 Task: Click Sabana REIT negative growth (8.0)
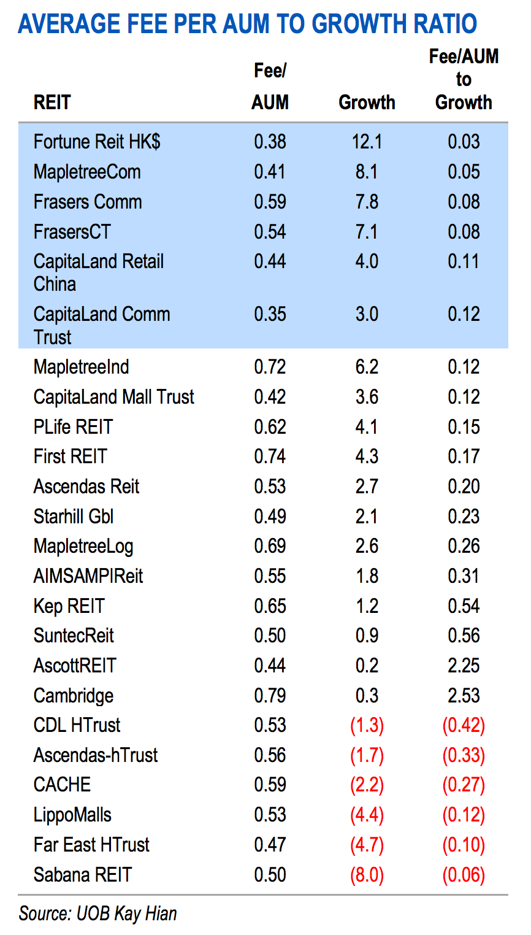click(x=367, y=875)
